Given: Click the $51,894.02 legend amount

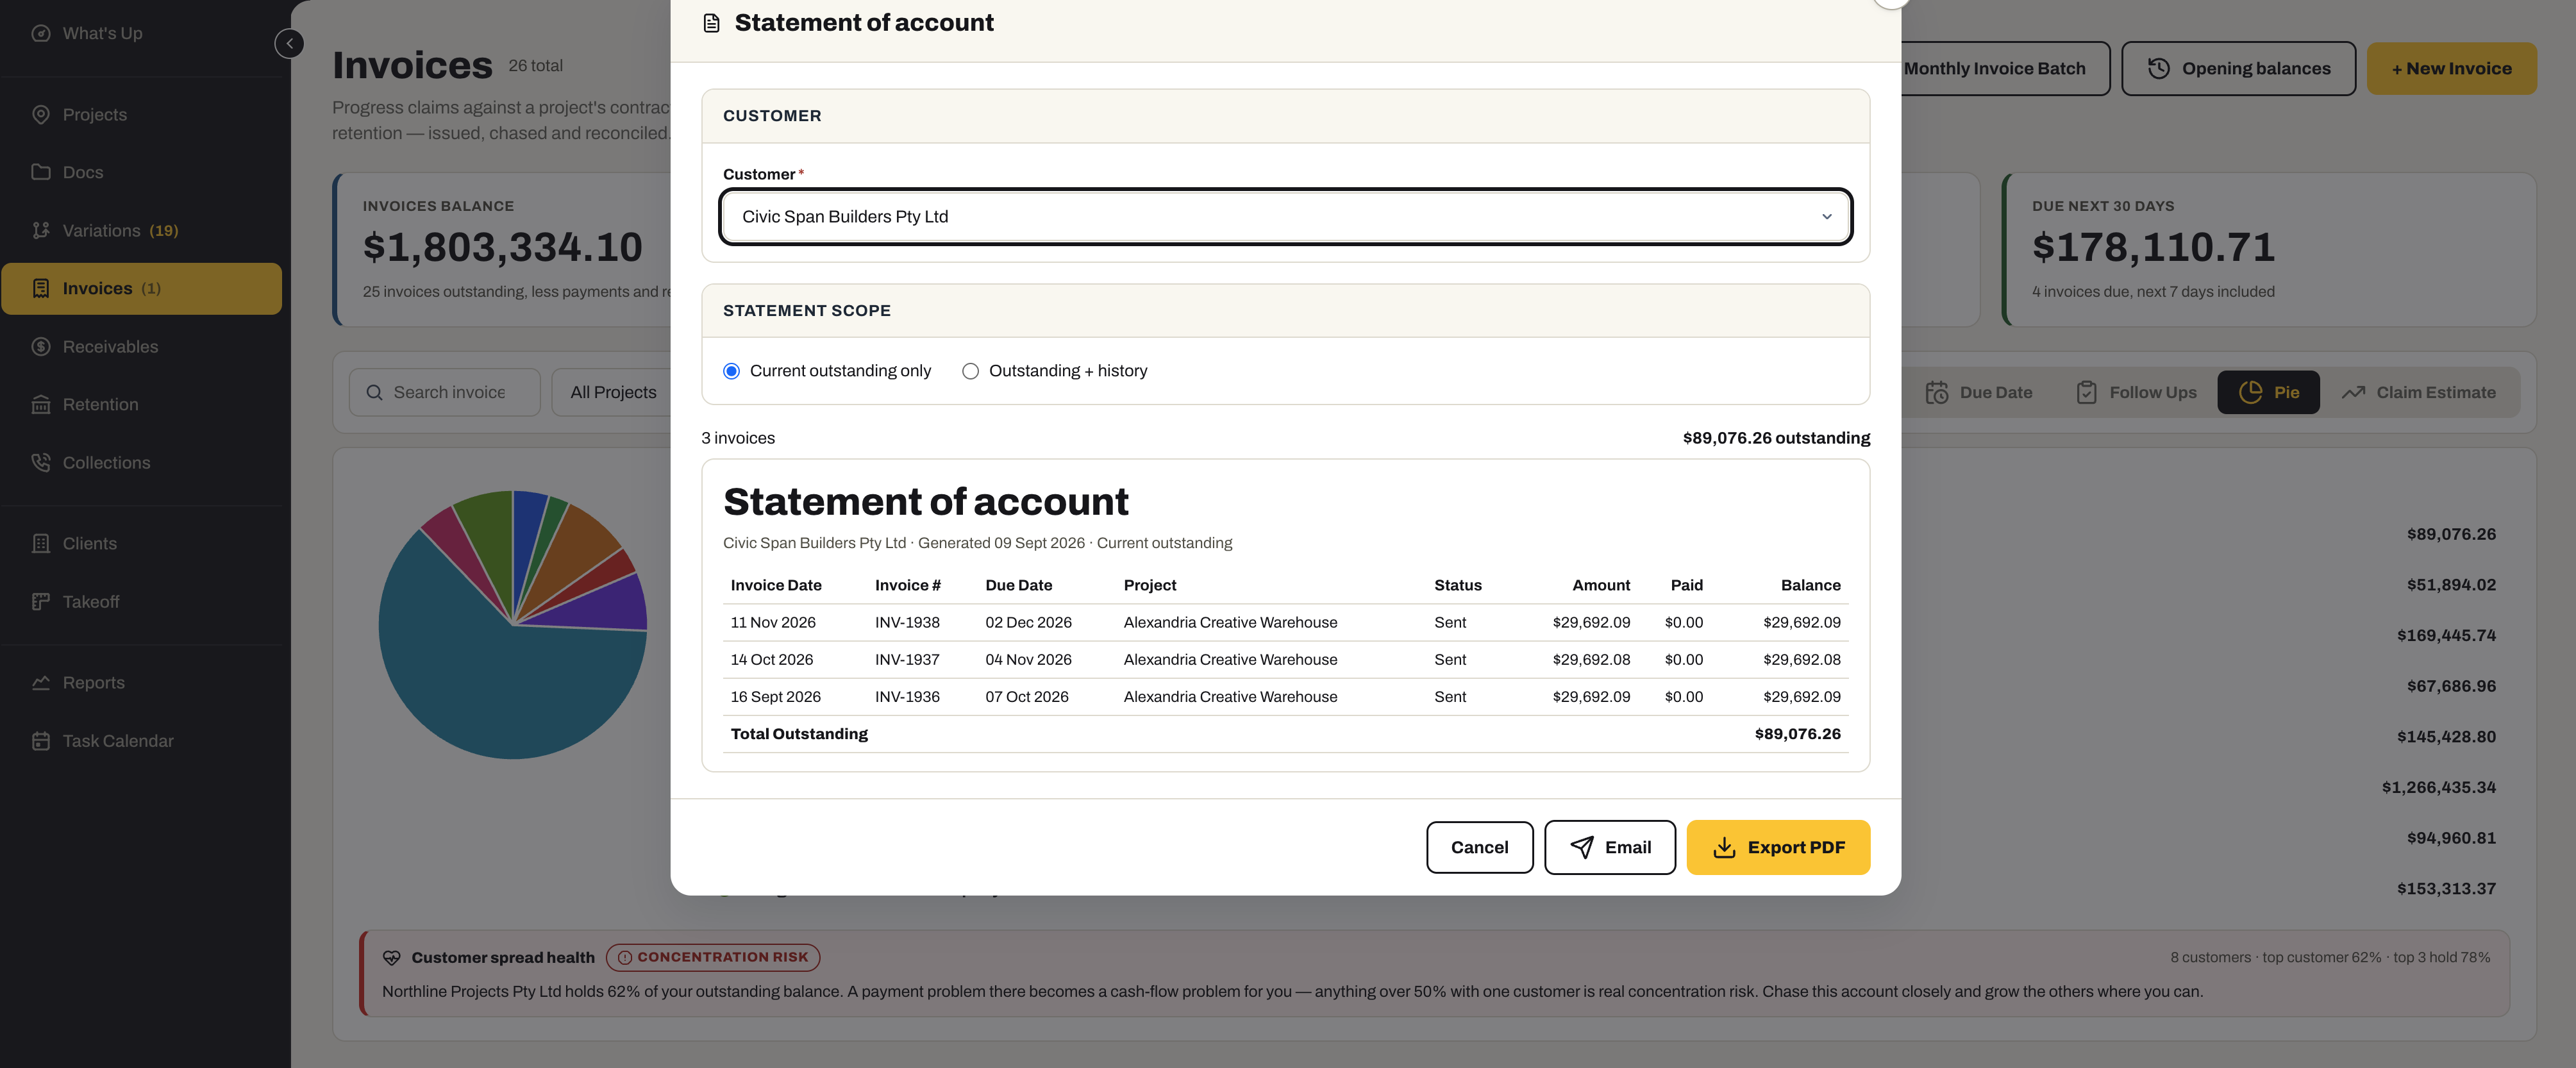Looking at the screenshot, I should coord(2451,585).
